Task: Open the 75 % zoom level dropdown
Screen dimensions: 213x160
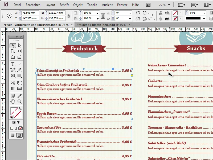Action: tap(169, 5)
